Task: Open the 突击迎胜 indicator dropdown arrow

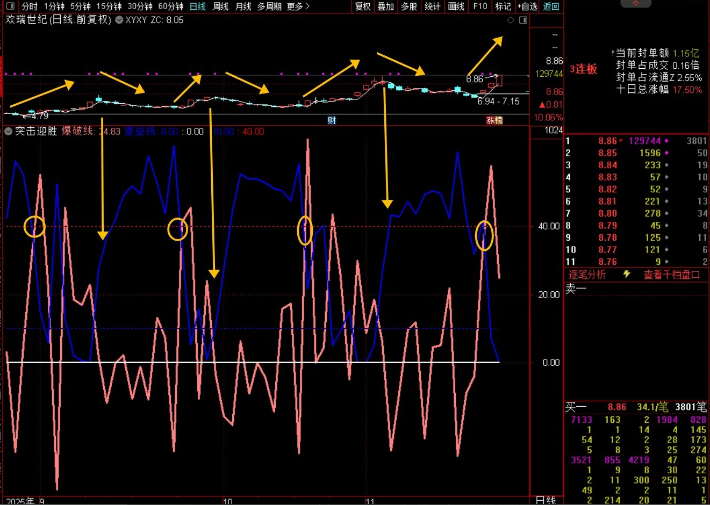Action: 8,131
